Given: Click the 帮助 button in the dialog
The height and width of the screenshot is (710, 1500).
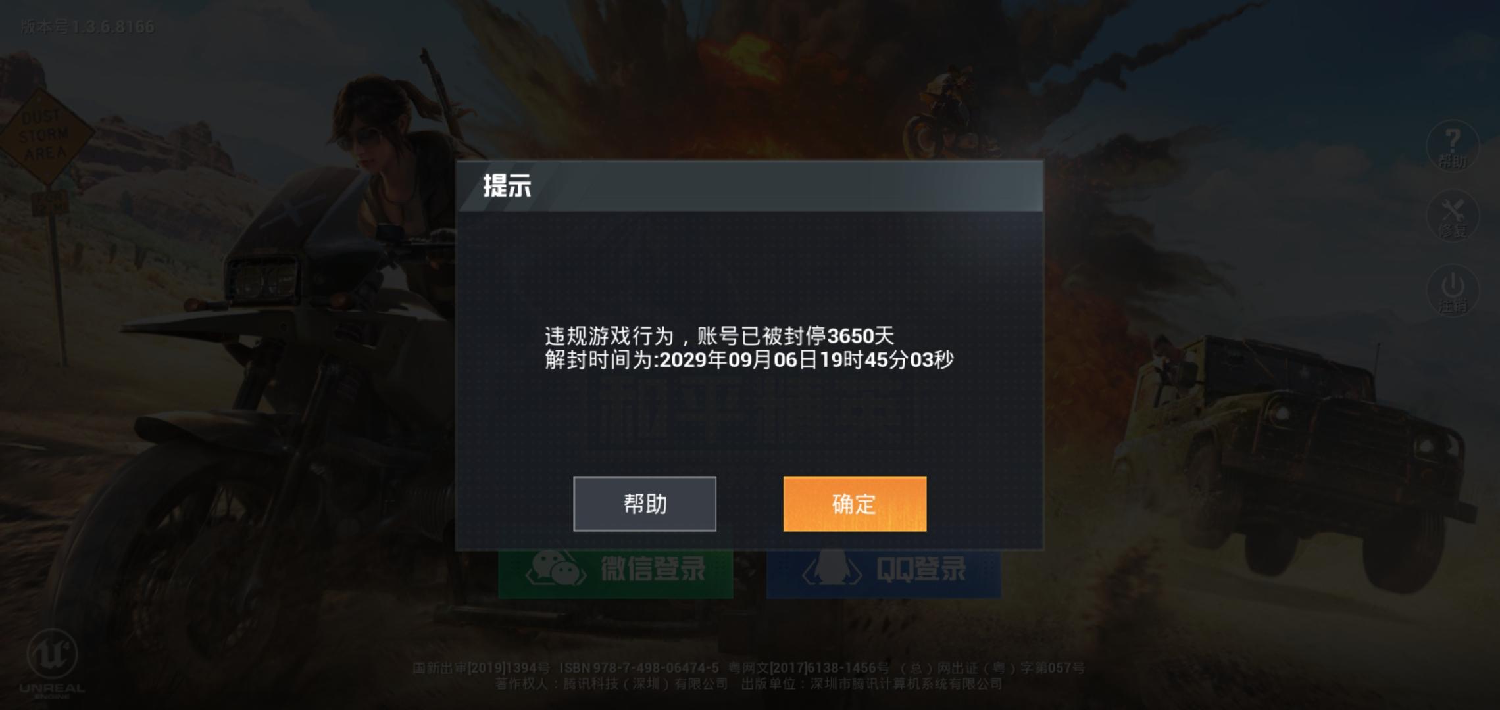Looking at the screenshot, I should [645, 504].
